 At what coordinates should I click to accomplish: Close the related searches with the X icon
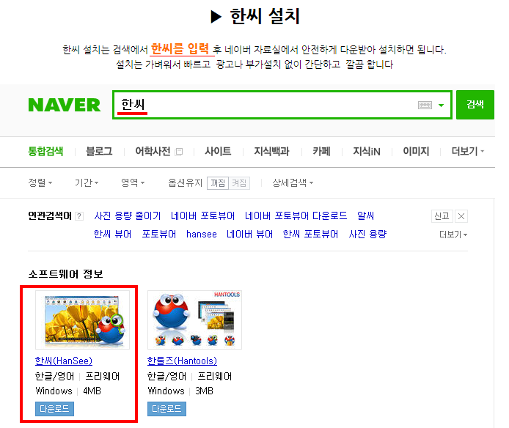coord(461,216)
